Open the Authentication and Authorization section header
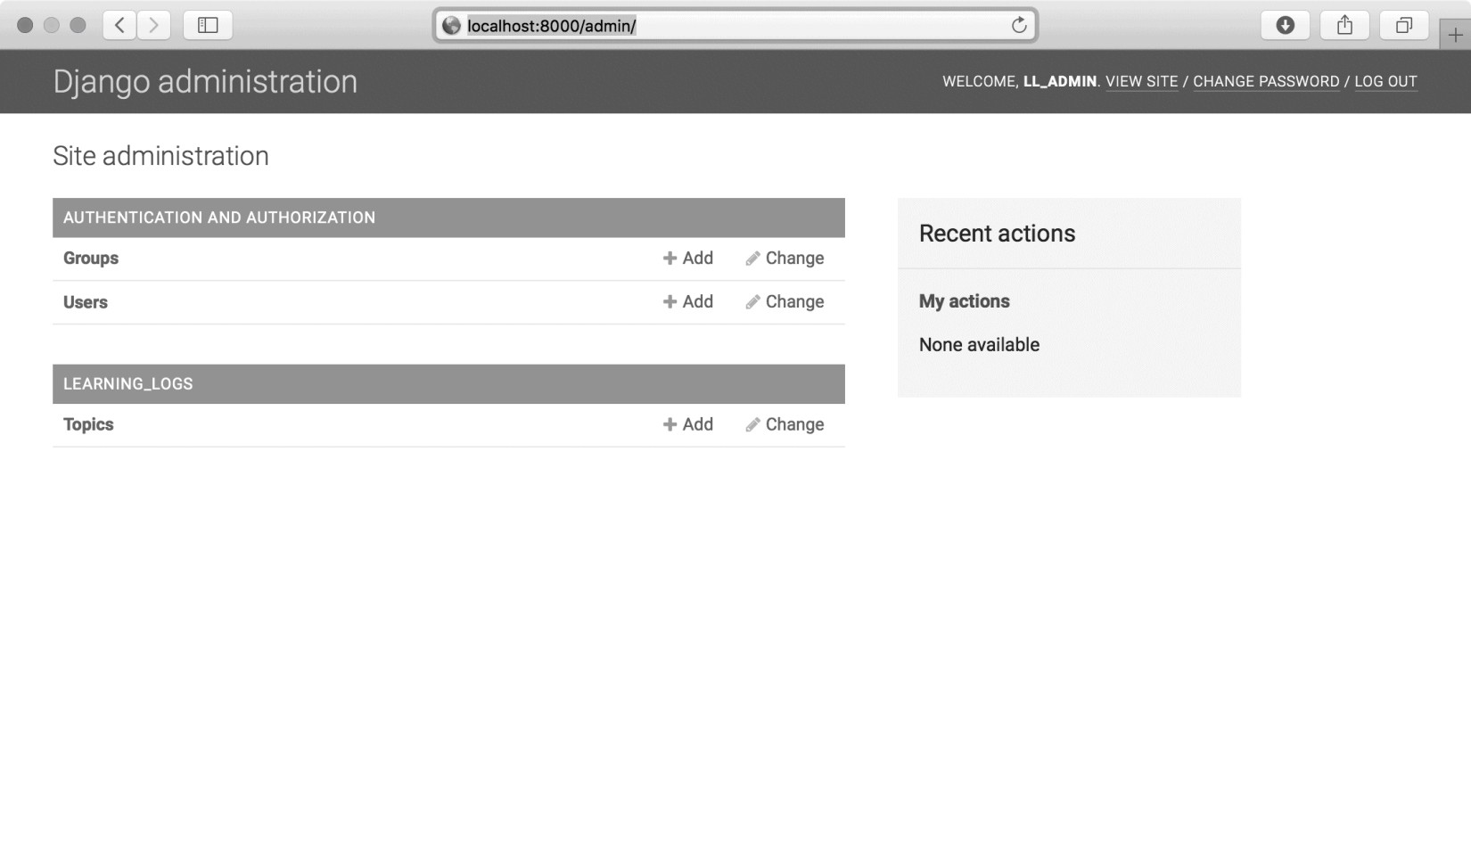The height and width of the screenshot is (854, 1471). click(219, 218)
